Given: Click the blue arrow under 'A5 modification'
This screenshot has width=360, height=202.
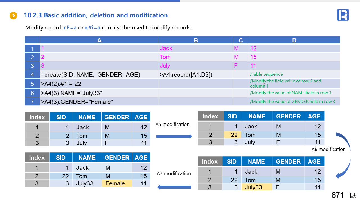Looking at the screenshot, I should click(174, 136).
